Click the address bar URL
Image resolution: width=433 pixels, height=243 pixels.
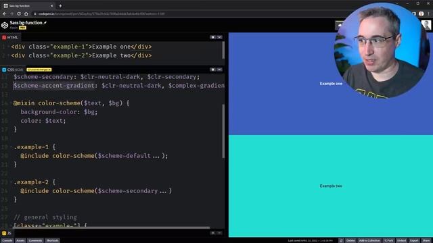(101, 13)
